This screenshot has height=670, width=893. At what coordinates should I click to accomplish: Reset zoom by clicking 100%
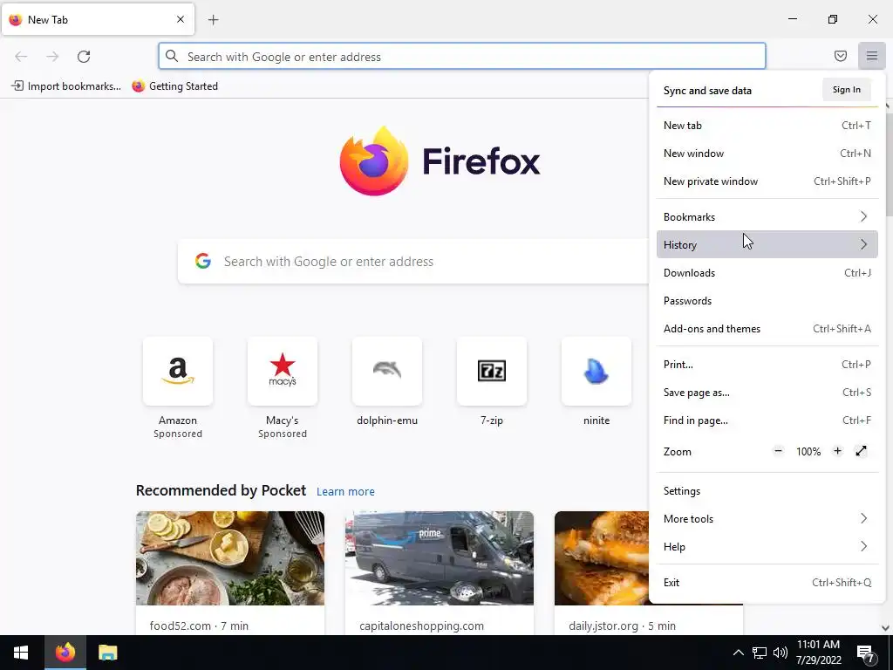tap(808, 452)
